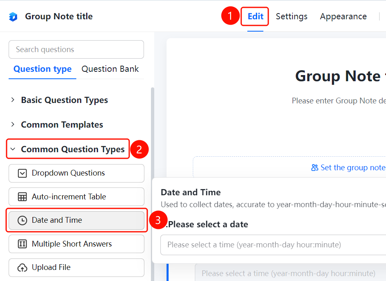Click the 'Date and Time' popup heading
386x281 pixels.
click(190, 192)
